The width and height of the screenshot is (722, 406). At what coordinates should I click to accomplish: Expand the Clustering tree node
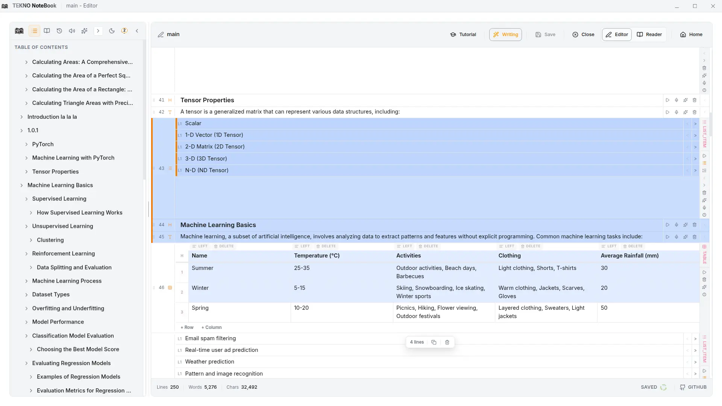point(31,240)
